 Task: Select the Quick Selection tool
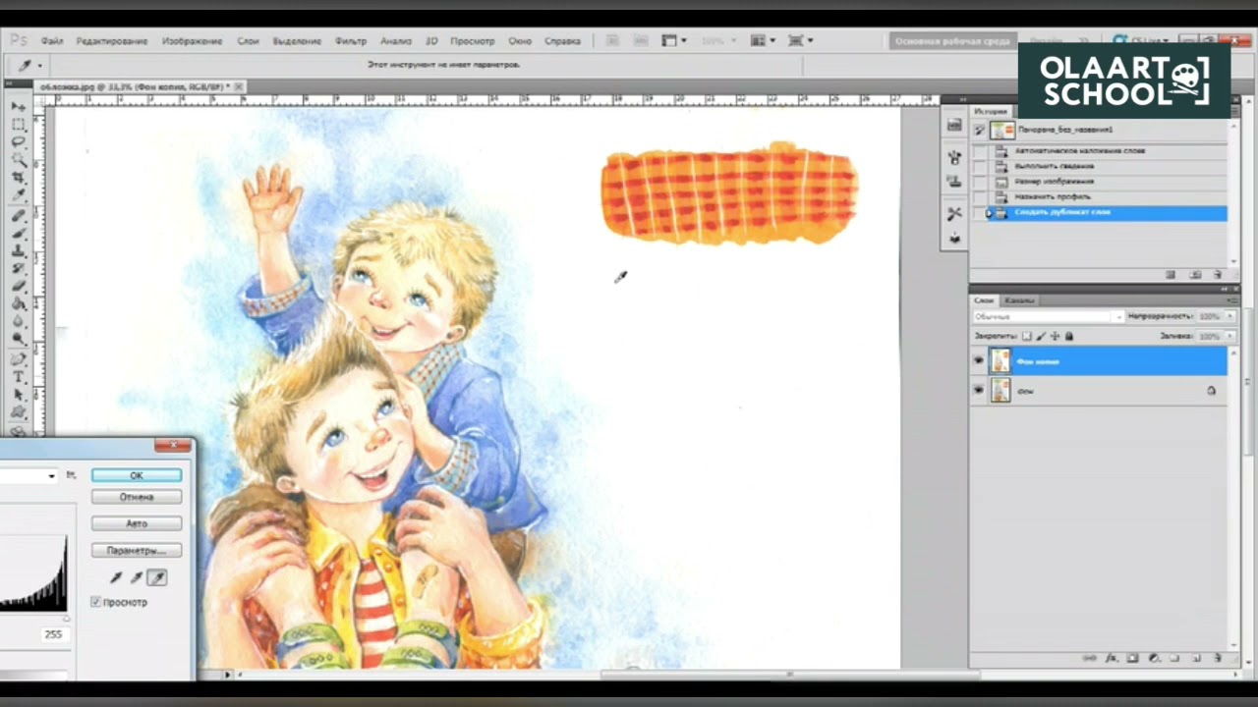19,160
